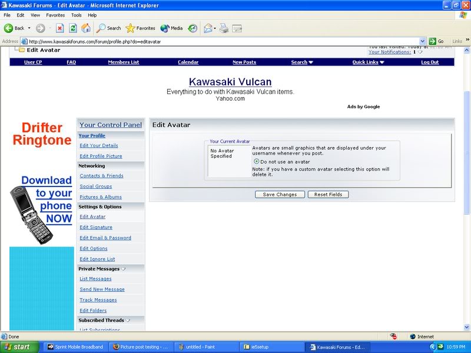The image size is (471, 353).
Task: Open the Tools menu
Action: click(x=77, y=15)
